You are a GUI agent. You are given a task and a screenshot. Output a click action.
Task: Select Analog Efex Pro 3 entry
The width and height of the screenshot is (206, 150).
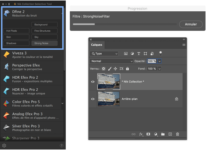[x=32, y=116]
